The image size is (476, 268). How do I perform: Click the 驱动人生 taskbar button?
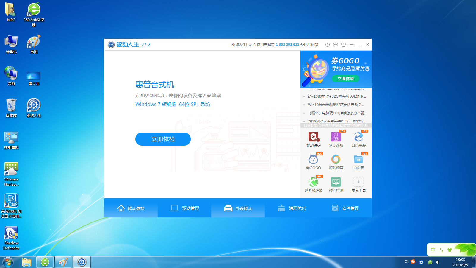[x=82, y=262]
